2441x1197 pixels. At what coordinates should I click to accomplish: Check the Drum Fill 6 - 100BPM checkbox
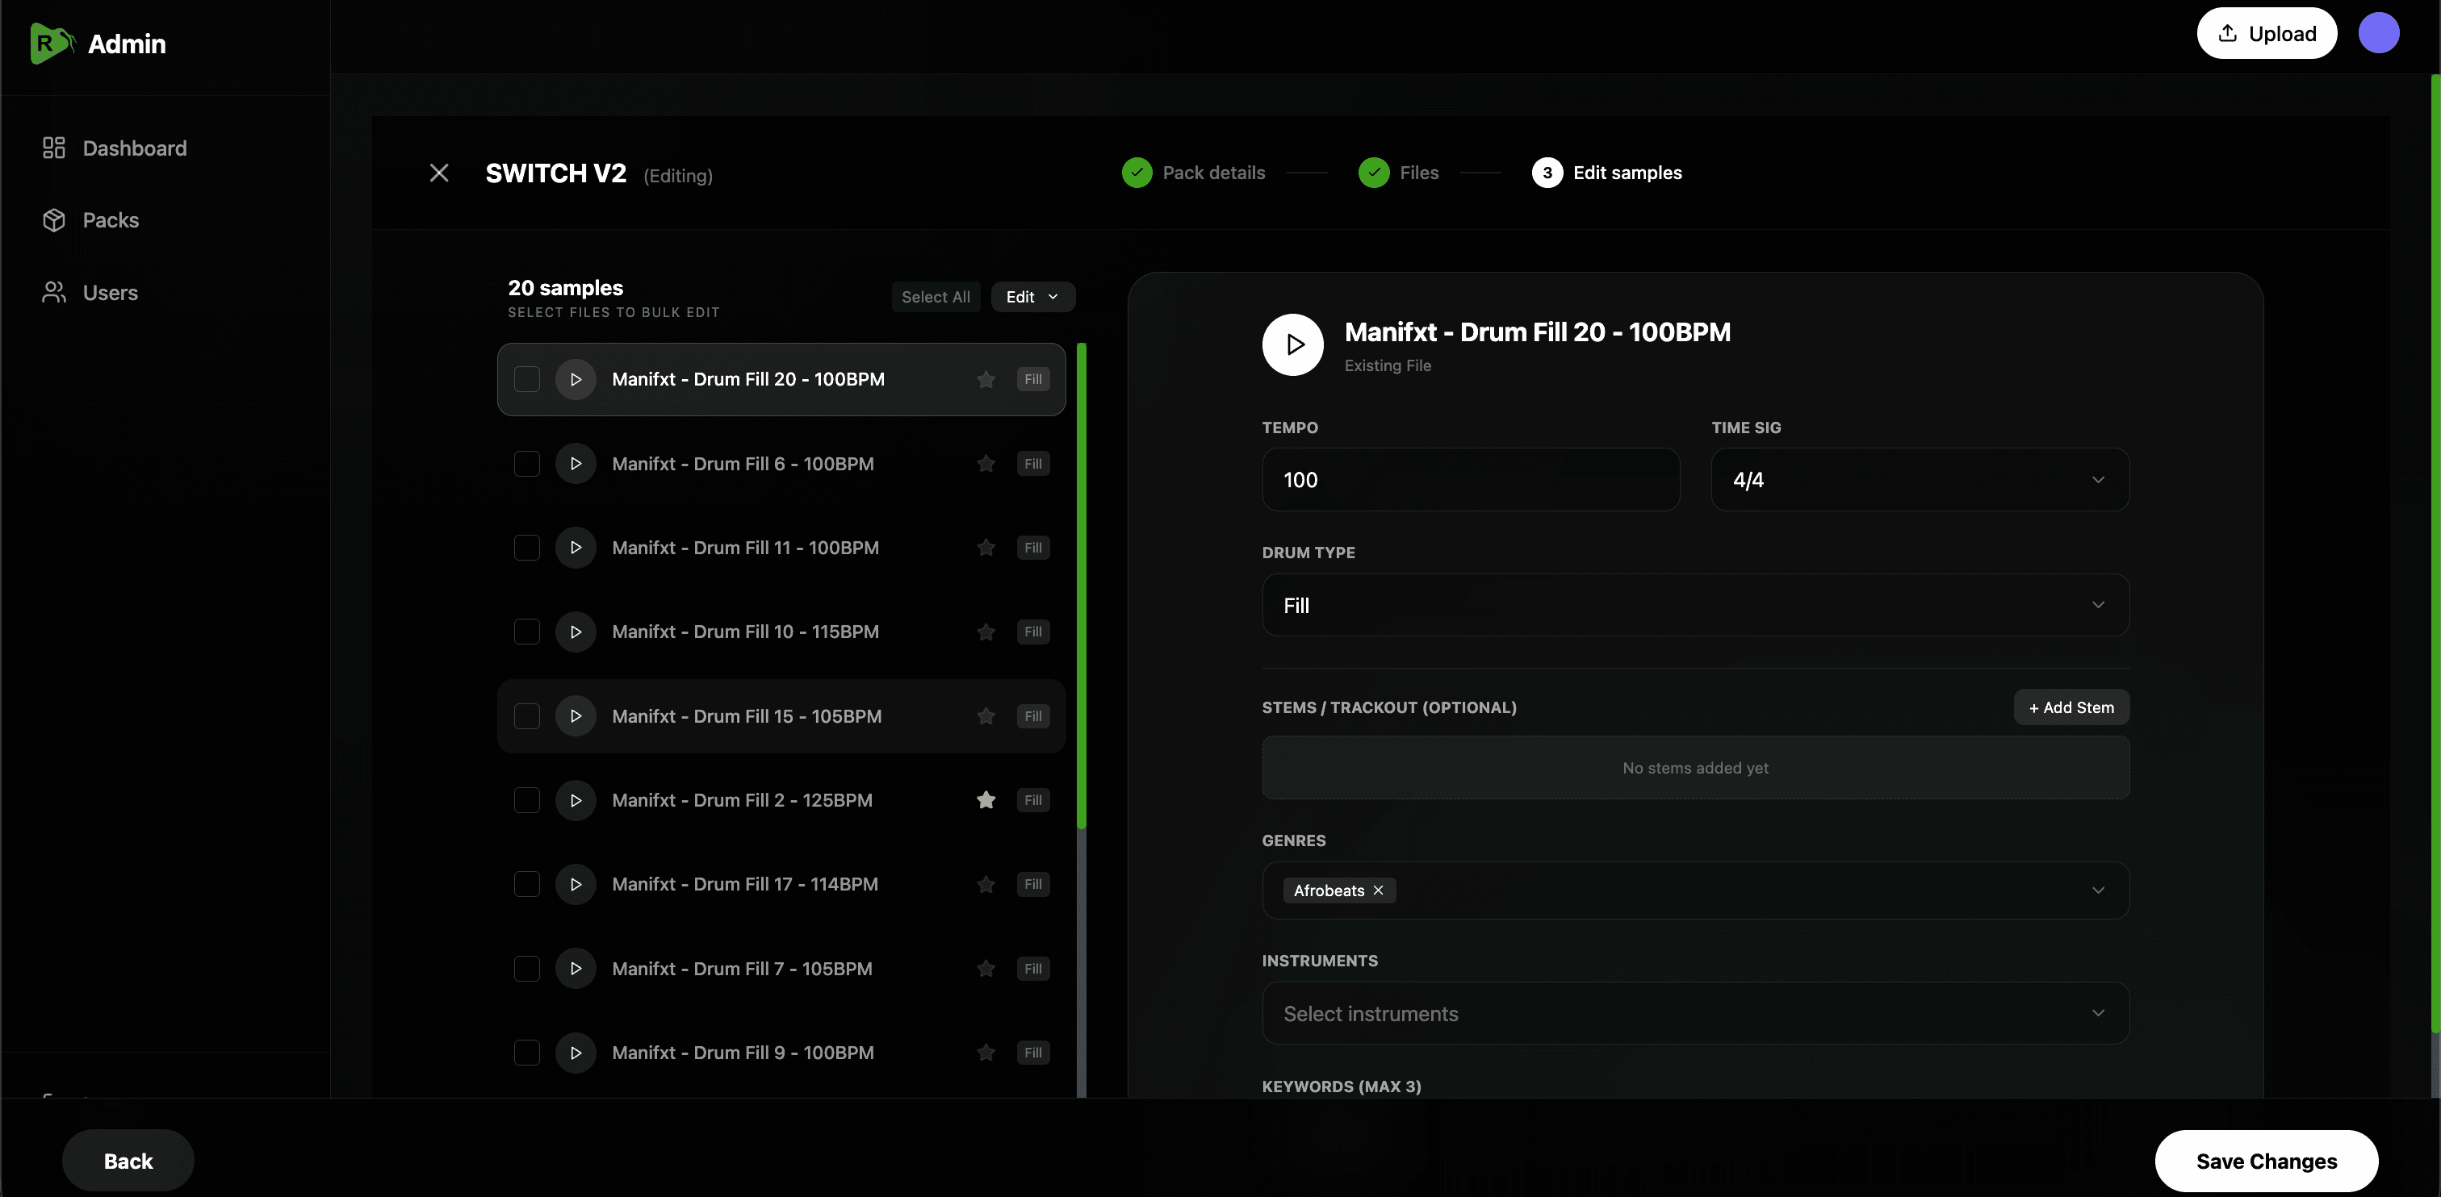[527, 463]
